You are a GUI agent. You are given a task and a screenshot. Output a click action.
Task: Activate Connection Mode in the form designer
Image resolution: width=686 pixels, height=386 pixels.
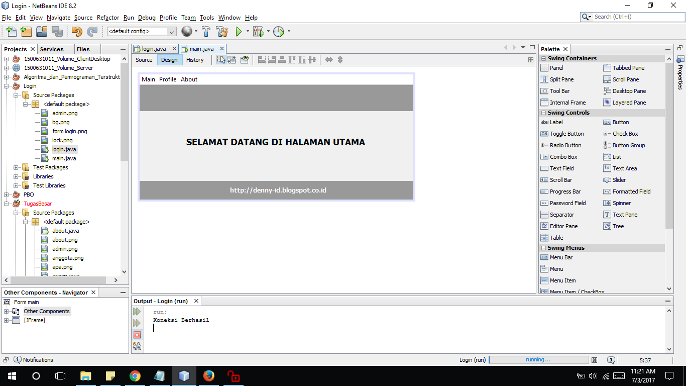(232, 59)
